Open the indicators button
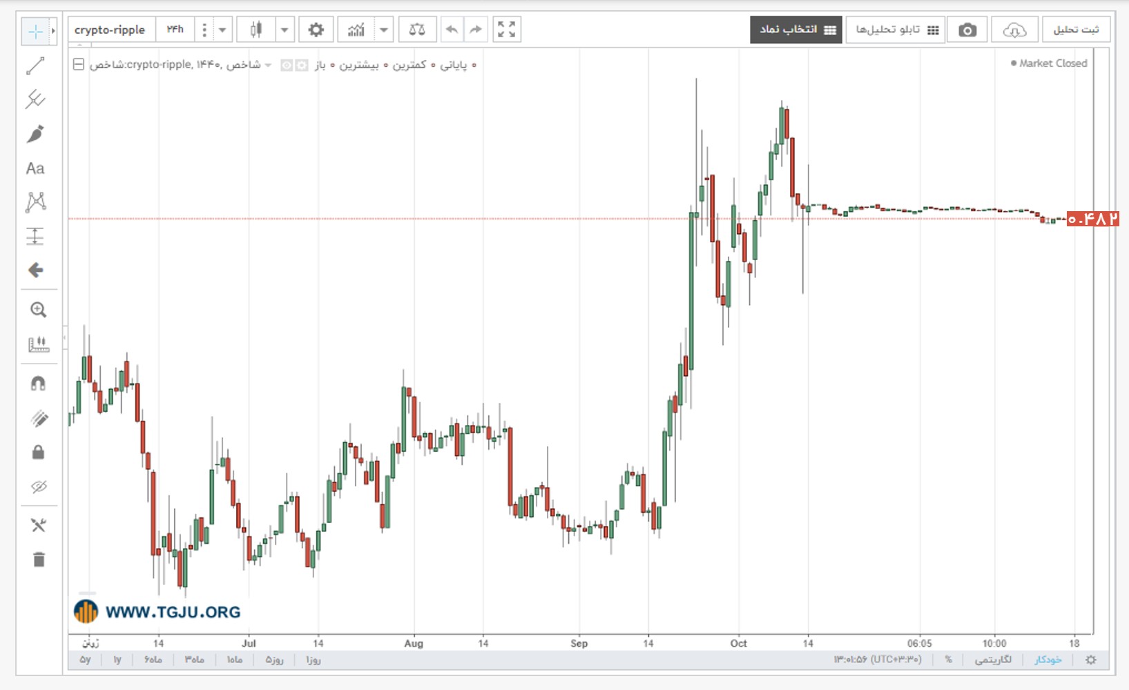Viewport: 1129px width, 690px height. pos(356,30)
